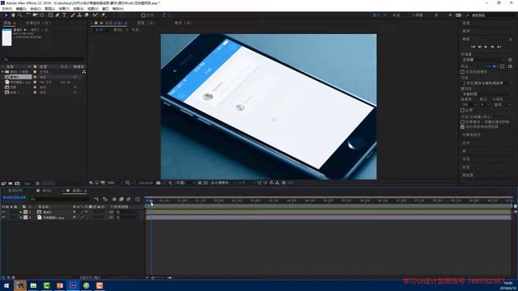This screenshot has height=291, width=518.
Task: Open the Active Camera view dropdown
Action: tap(223, 183)
